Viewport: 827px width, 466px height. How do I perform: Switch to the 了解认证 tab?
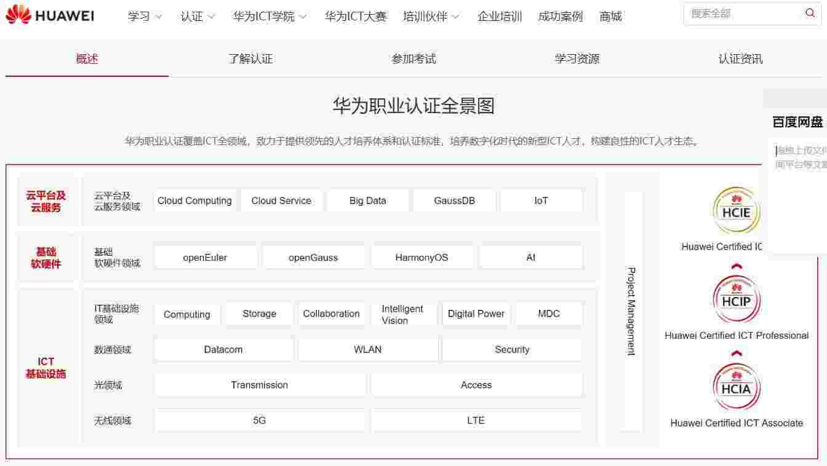250,59
